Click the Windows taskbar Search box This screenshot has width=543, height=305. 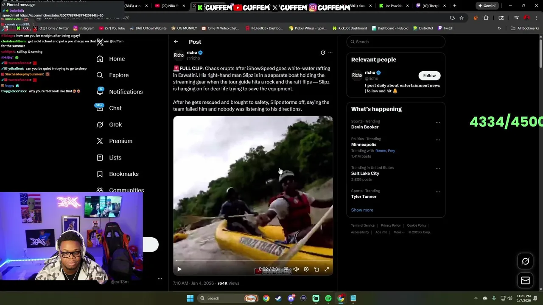coord(228,298)
